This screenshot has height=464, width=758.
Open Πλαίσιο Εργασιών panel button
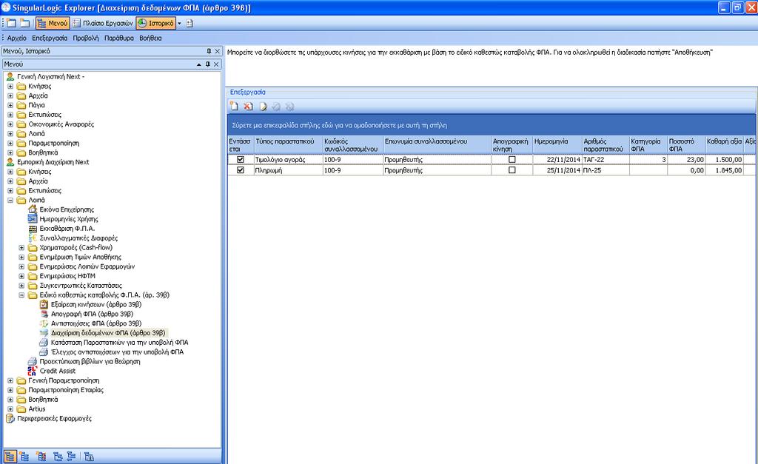click(102, 23)
